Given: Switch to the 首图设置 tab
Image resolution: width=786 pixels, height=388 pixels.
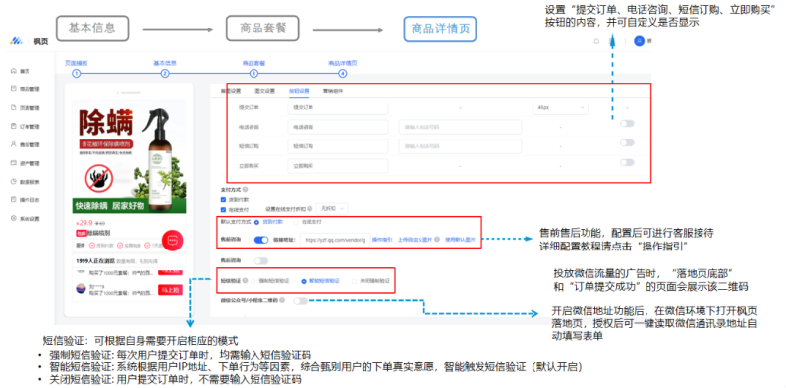Looking at the screenshot, I should [231, 91].
